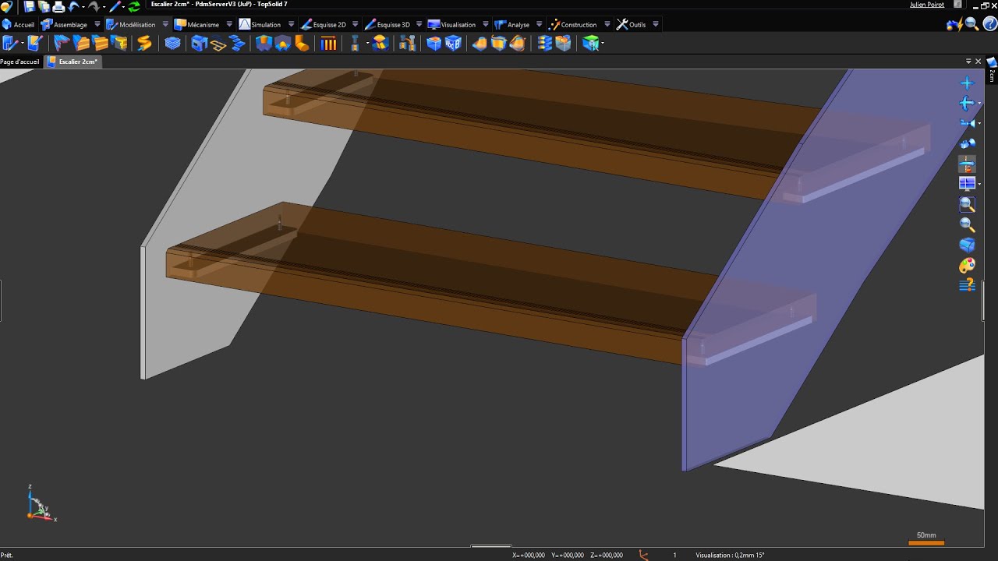Click the round blue Help question button

[x=989, y=24]
